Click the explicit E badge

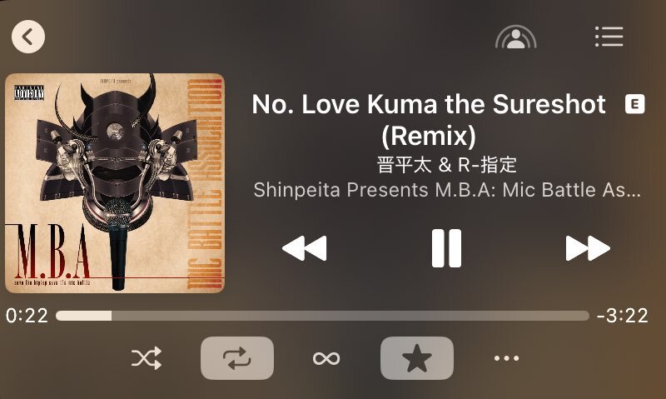pyautogui.click(x=635, y=104)
